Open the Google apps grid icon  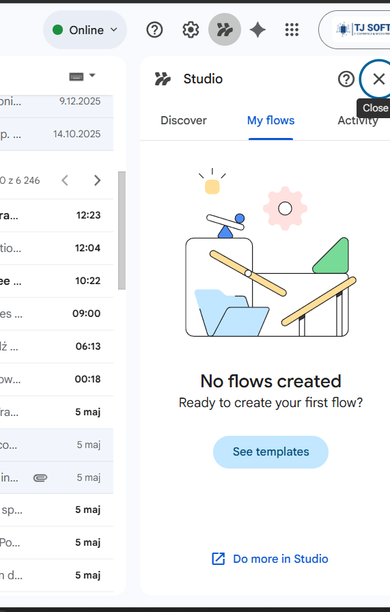click(x=292, y=29)
